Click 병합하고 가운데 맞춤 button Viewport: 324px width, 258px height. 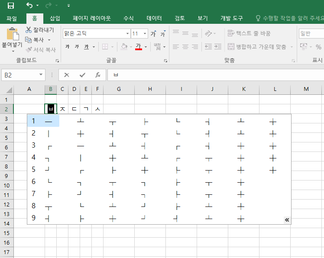click(x=257, y=47)
